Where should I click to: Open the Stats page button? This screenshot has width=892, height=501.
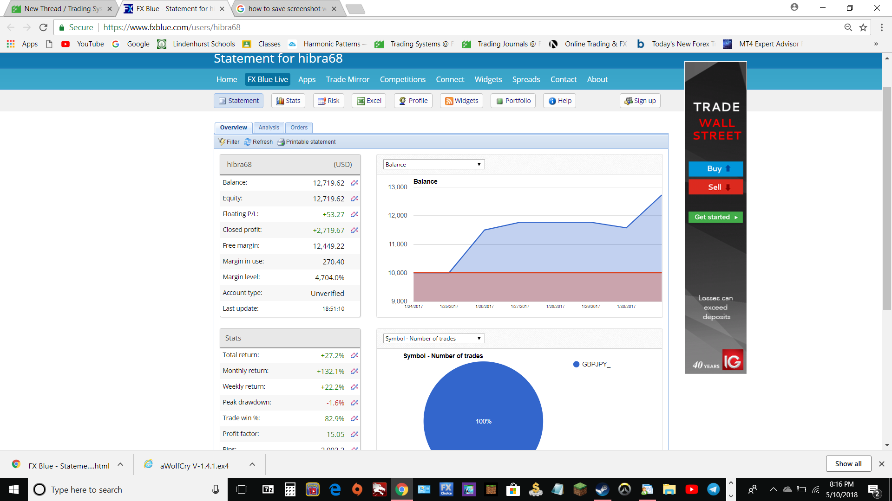click(x=288, y=101)
